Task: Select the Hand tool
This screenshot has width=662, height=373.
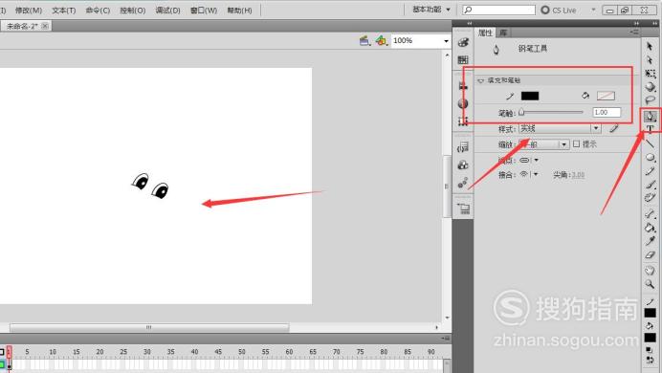Action: tap(651, 271)
